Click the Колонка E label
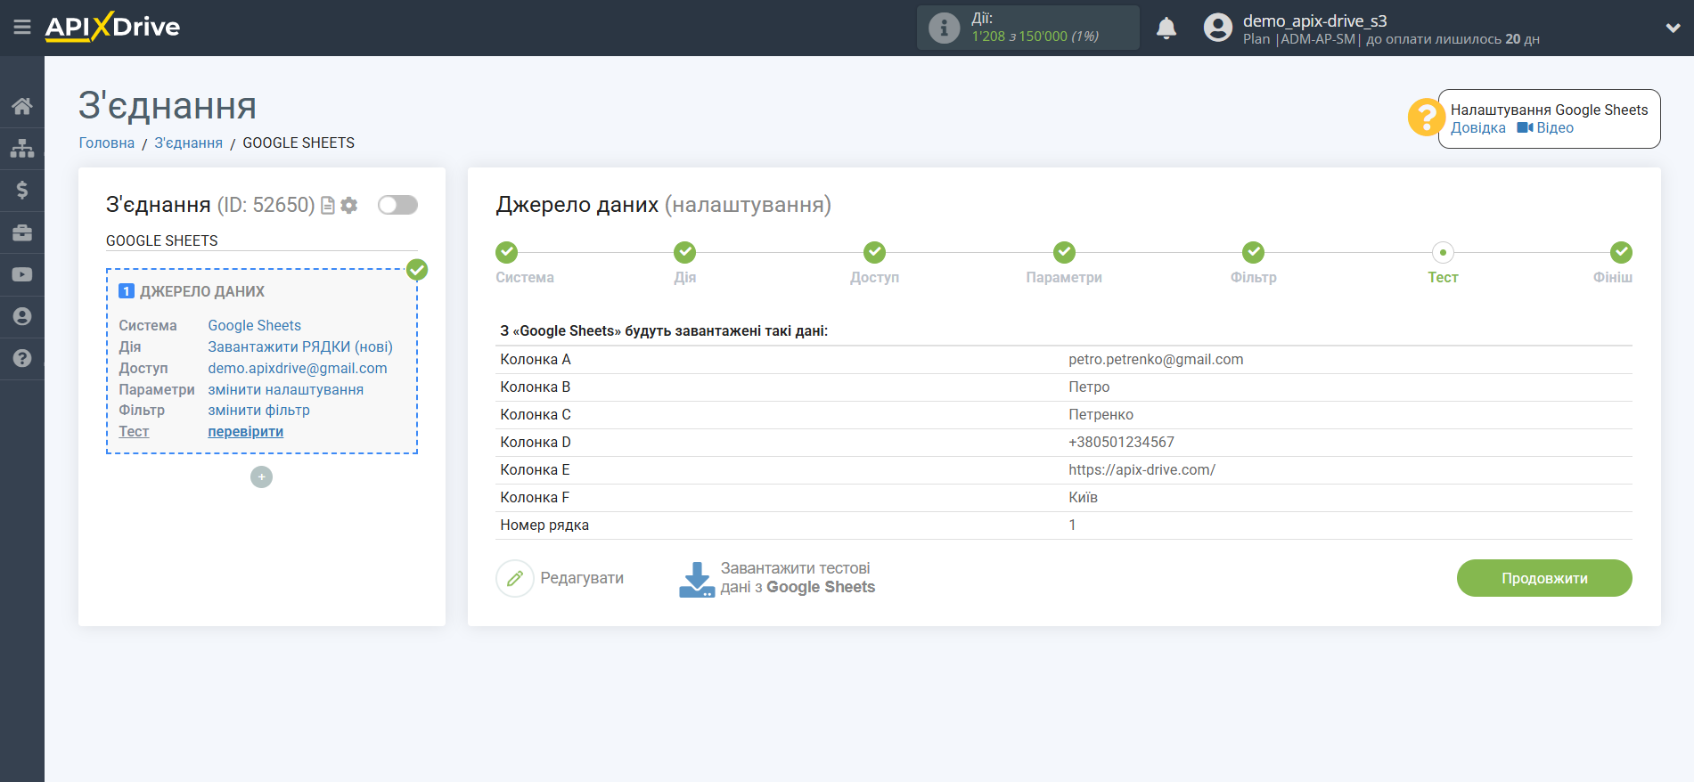This screenshot has width=1694, height=782. pos(535,470)
